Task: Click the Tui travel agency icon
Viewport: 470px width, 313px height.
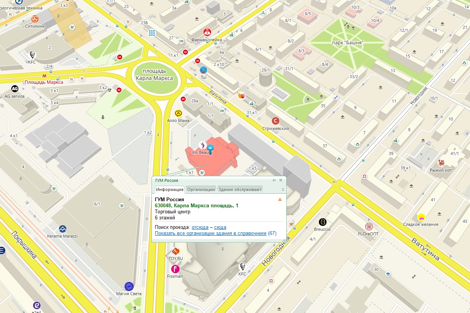Action: point(203,70)
